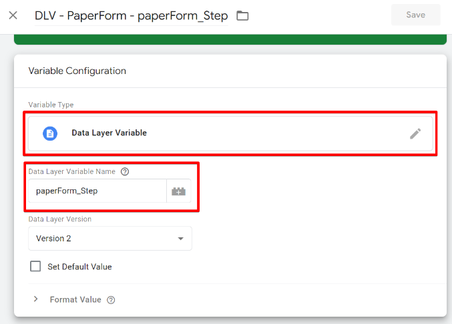Click the Variable Type label
This screenshot has width=452, height=324.
[x=51, y=105]
